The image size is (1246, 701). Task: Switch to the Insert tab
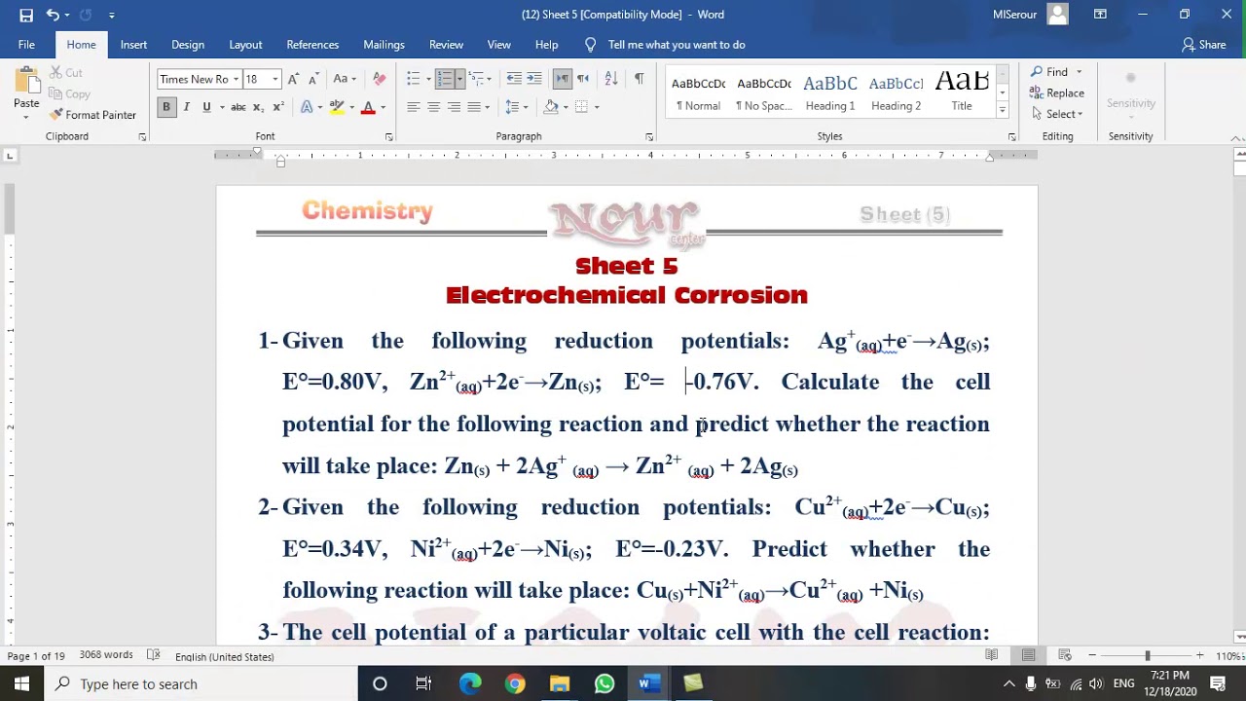click(x=133, y=45)
